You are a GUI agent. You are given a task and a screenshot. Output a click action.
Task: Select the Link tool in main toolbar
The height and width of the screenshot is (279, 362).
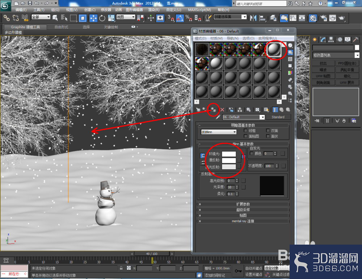(7, 18)
